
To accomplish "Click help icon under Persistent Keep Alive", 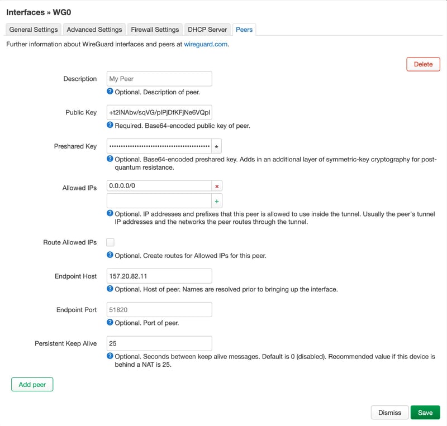I will coord(110,356).
